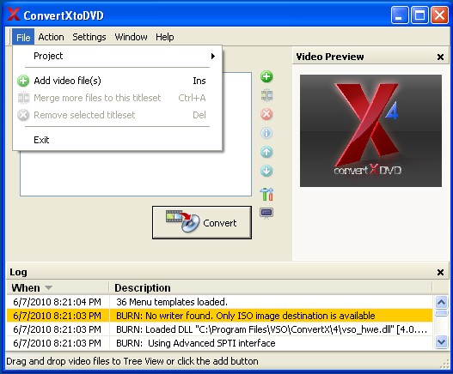Click the monitor preview toolbar icon
The width and height of the screenshot is (453, 374).
[x=266, y=214]
